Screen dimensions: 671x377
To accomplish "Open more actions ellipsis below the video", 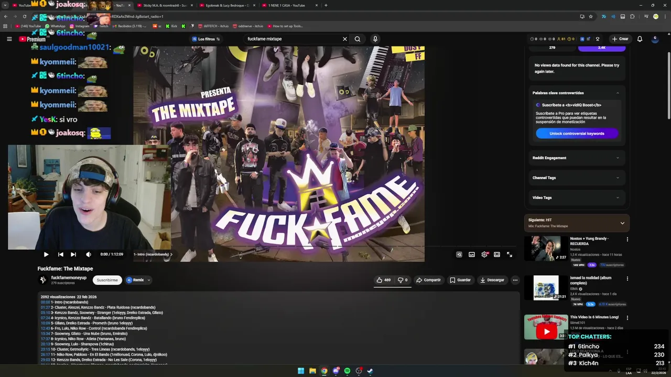I will tap(515, 280).
